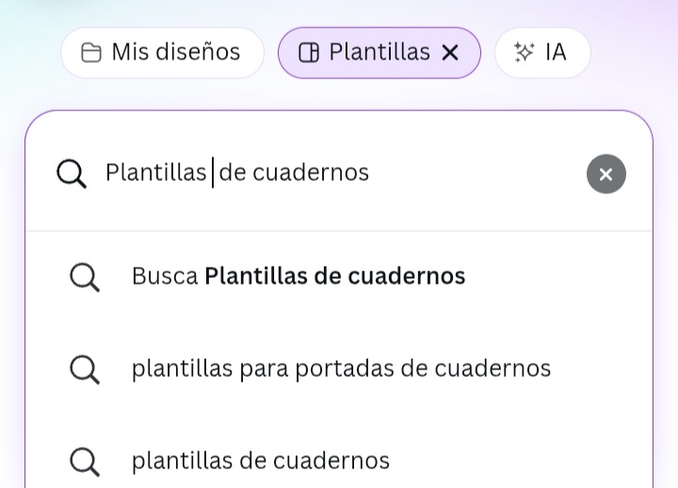Select the Mis diseños filter chip
This screenshot has height=488, width=678.
[x=163, y=53]
